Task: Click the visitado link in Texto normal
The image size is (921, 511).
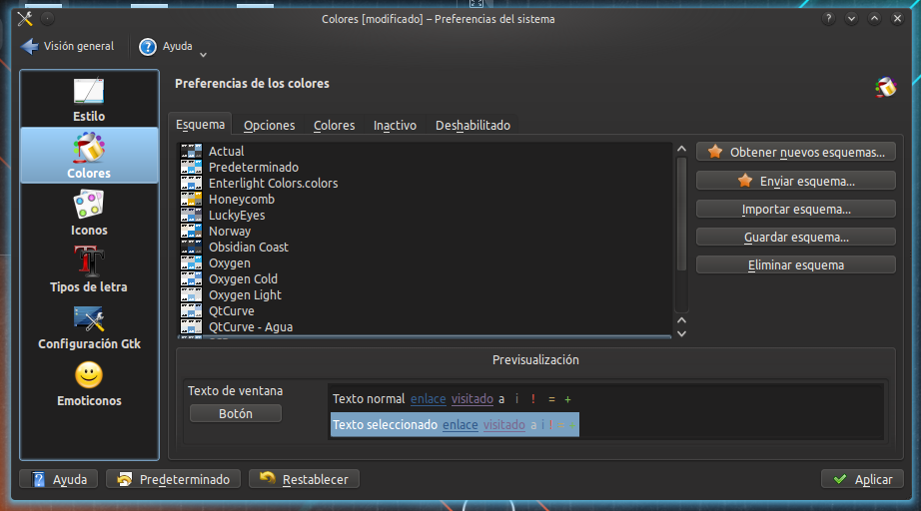Action: 472,399
